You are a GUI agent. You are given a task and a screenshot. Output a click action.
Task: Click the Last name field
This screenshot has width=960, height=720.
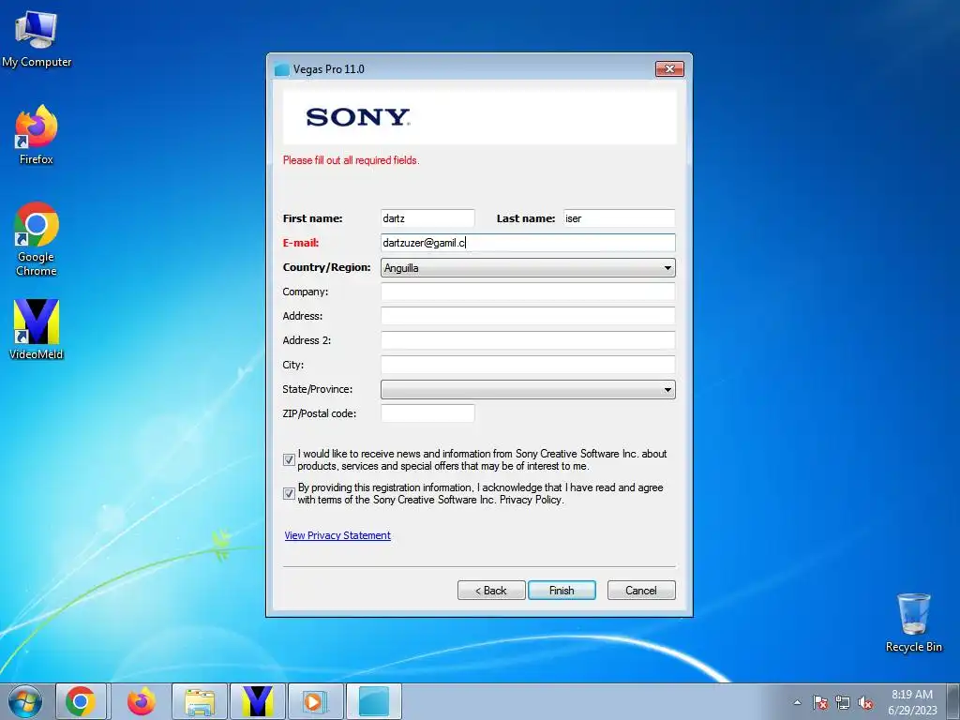(619, 218)
